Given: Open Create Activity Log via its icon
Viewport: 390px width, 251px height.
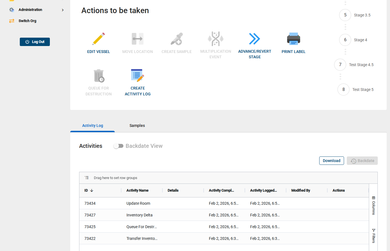Looking at the screenshot, I should [137, 75].
